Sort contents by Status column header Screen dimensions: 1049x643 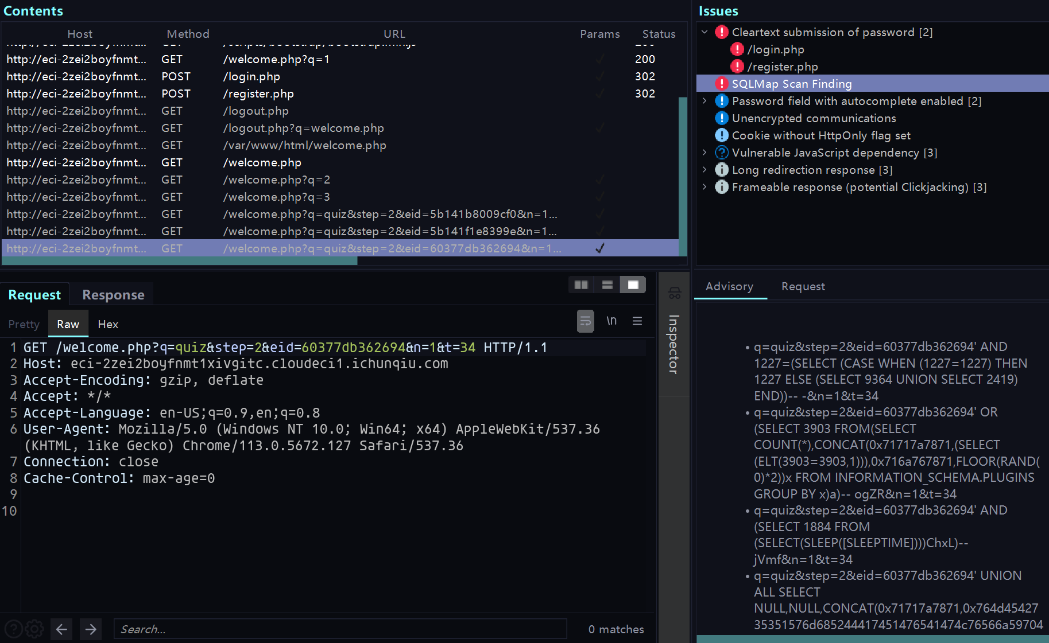pyautogui.click(x=659, y=34)
